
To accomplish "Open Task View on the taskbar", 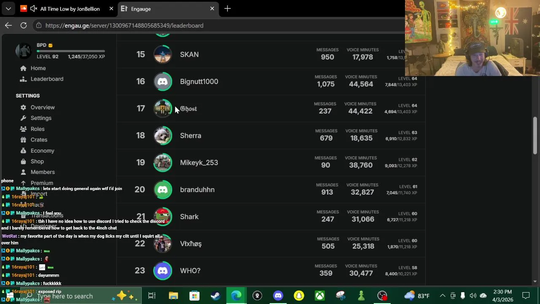I will (152, 296).
